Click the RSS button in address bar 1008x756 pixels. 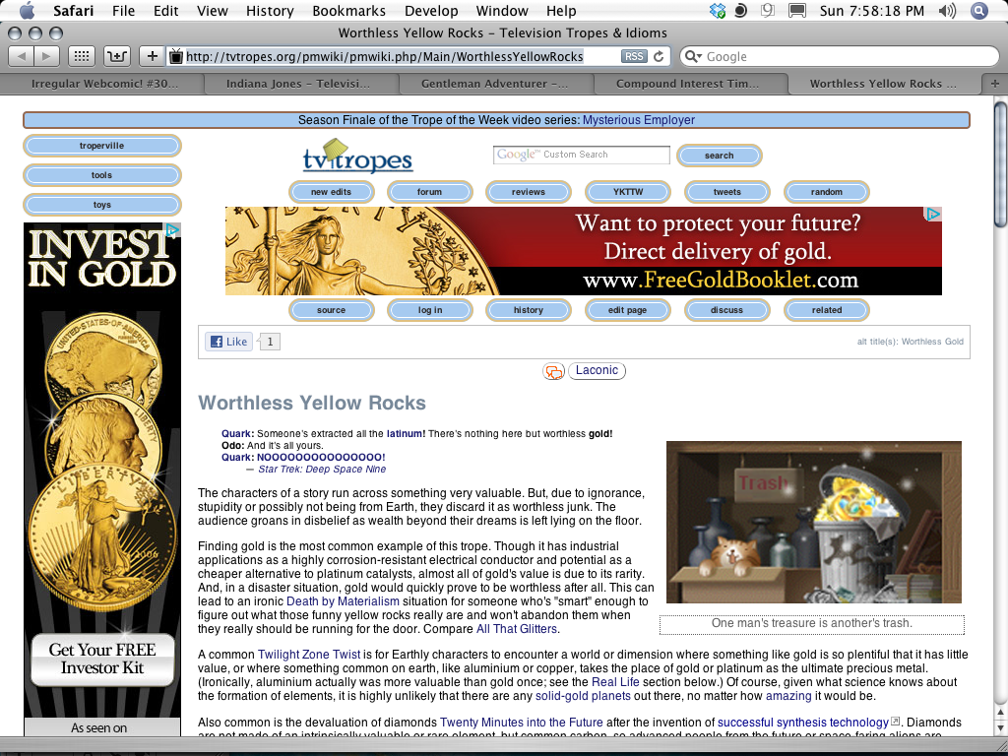[x=634, y=56]
